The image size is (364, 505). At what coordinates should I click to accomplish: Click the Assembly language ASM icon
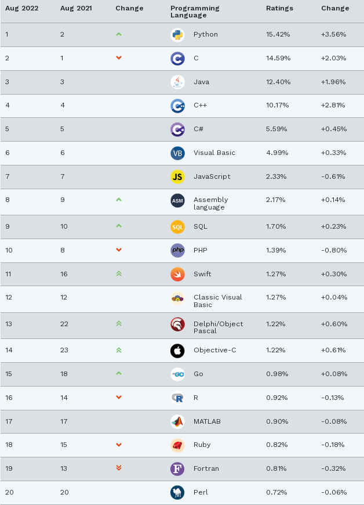[x=177, y=200]
